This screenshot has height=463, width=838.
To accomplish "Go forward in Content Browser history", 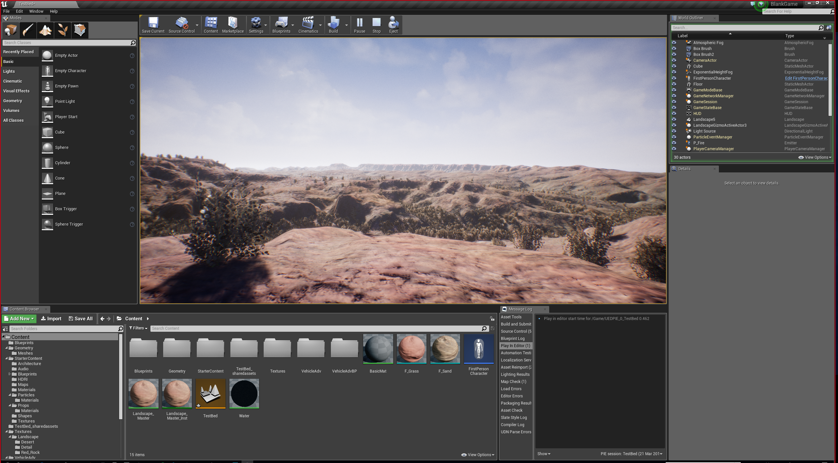I will (x=109, y=319).
